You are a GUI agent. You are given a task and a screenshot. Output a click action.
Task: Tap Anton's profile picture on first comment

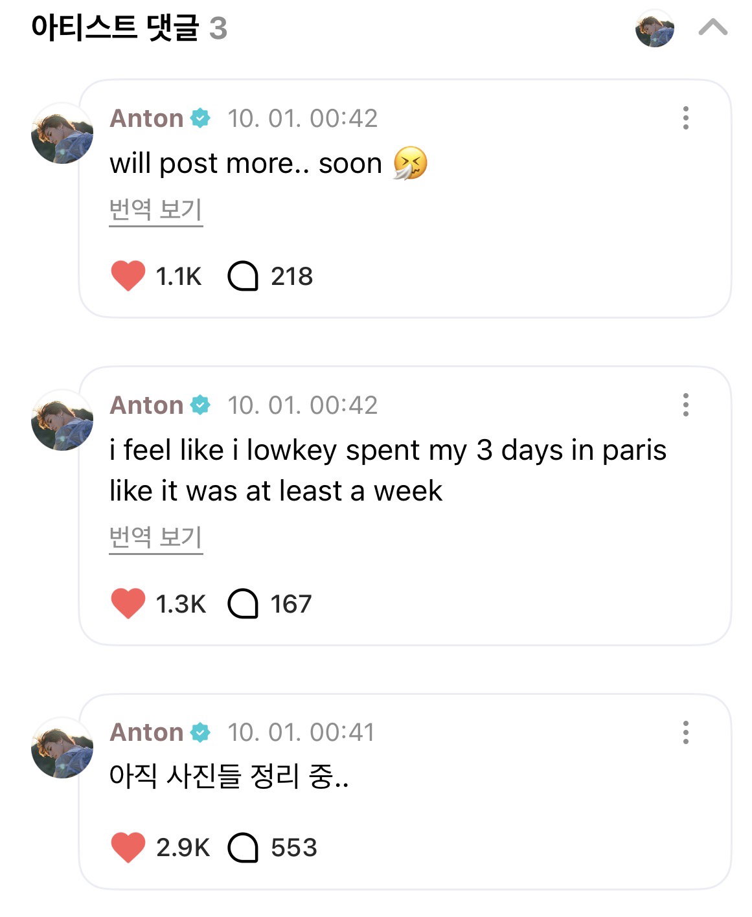[62, 133]
